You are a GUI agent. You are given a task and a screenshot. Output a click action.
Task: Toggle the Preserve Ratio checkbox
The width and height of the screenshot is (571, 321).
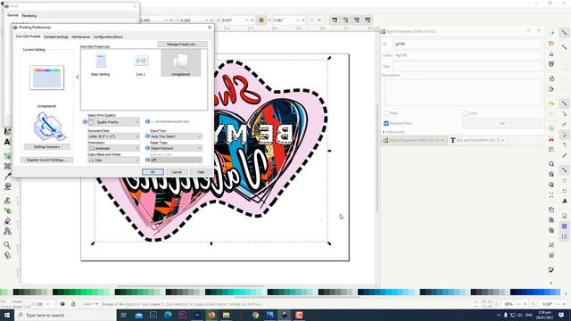click(386, 123)
